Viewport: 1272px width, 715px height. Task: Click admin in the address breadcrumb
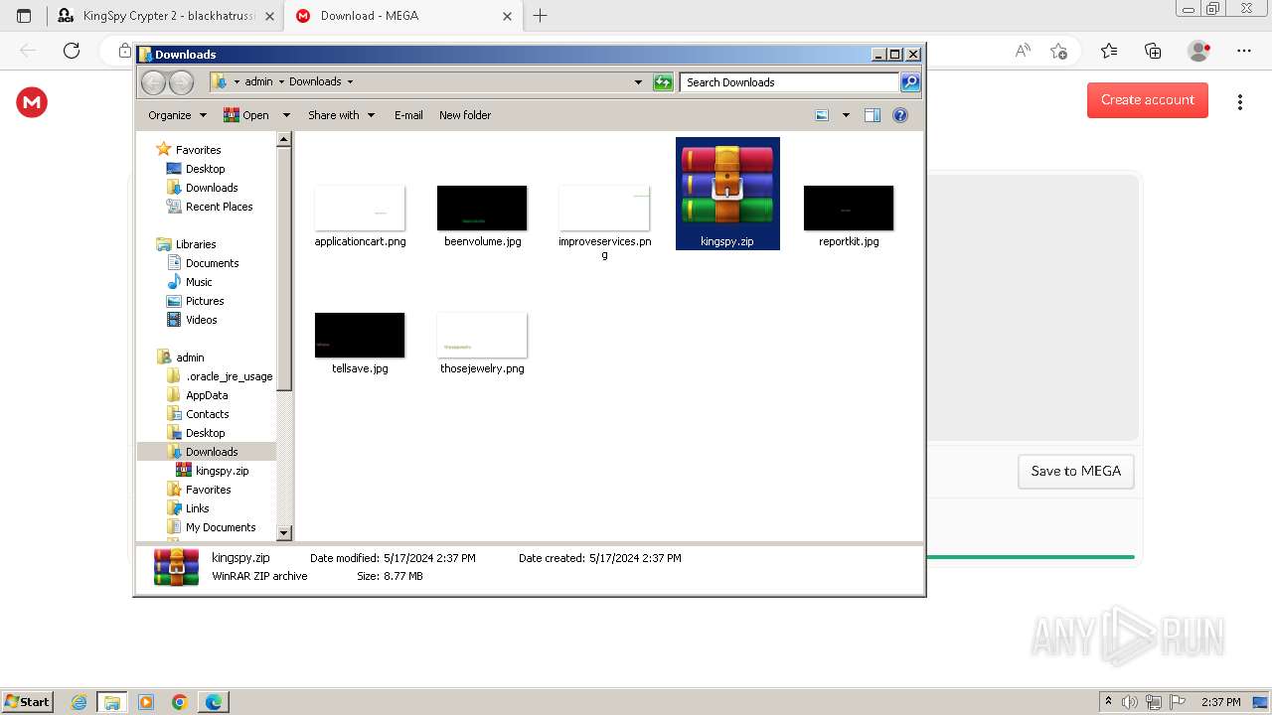(x=258, y=81)
